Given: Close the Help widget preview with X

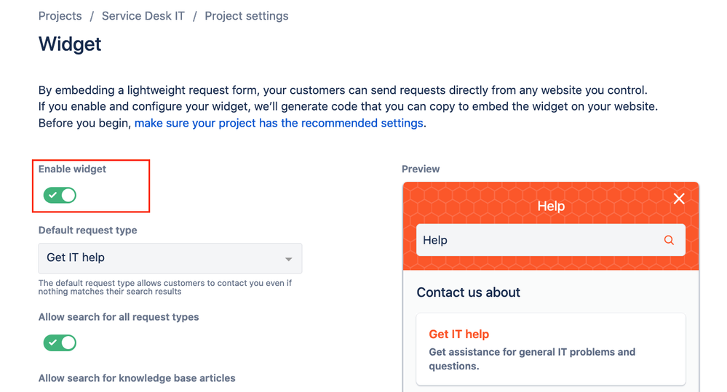Looking at the screenshot, I should tap(678, 199).
